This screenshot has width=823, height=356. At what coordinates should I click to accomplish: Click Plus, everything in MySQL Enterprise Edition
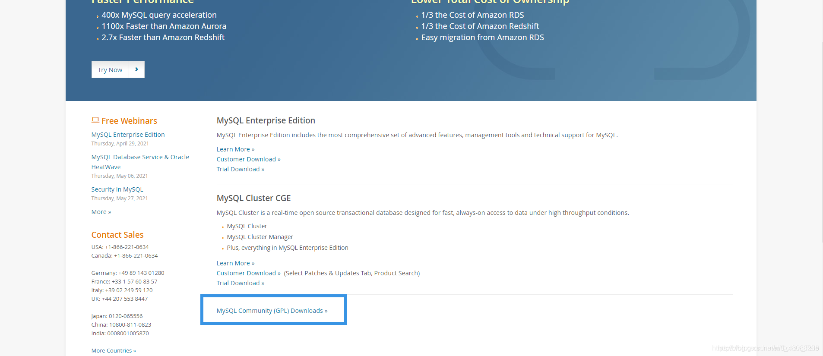click(288, 248)
